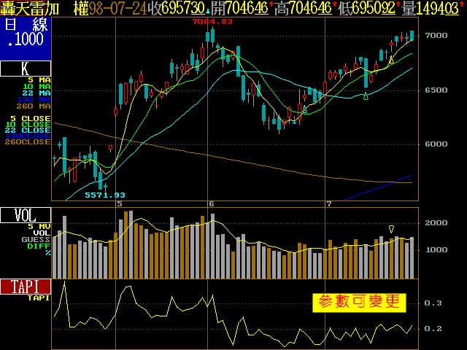Click the 5 MV volume legend entry
Screen dimensions: 467x350
pos(39,226)
